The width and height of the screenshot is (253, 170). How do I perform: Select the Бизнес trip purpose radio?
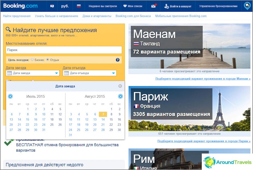coord(32,59)
